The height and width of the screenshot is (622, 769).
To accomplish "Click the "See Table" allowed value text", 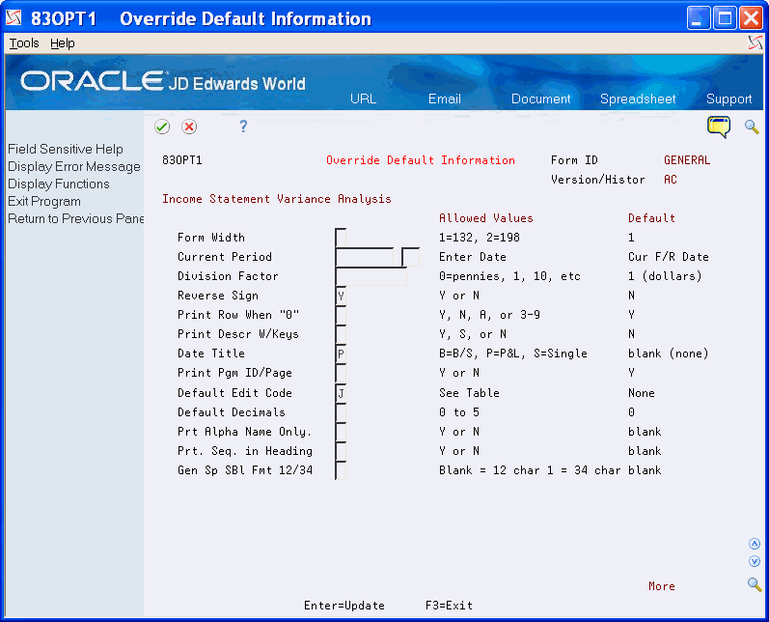I will point(469,393).
